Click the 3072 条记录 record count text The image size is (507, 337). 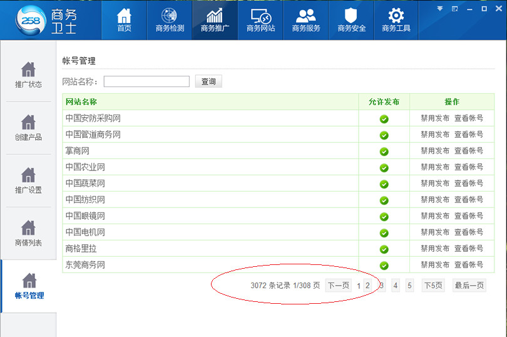(x=270, y=285)
